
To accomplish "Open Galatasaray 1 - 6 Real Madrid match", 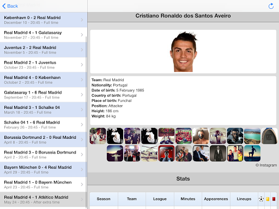I will tap(43, 95).
